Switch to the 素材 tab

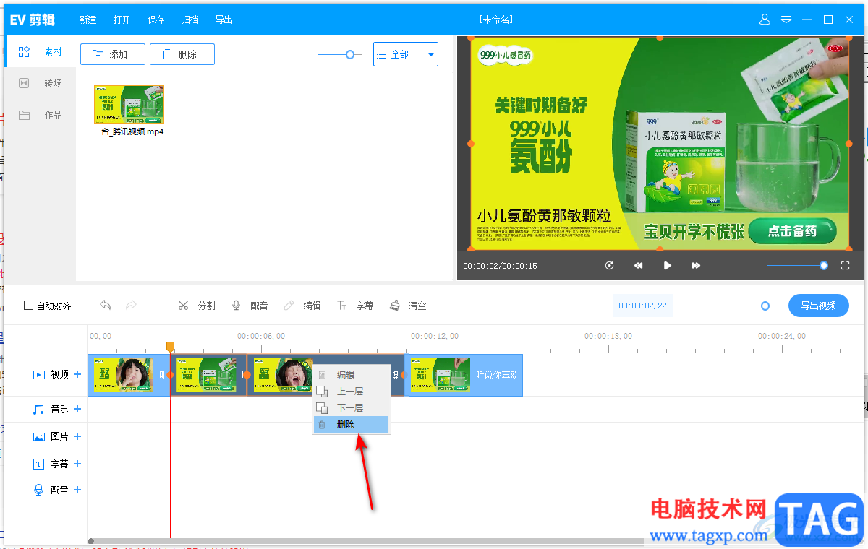pyautogui.click(x=41, y=52)
